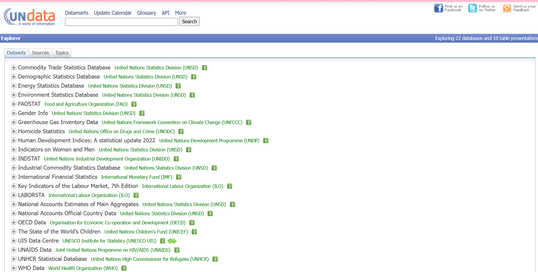Screen dimensions: 538x272
Task: Focus the search text field
Action: point(121,22)
